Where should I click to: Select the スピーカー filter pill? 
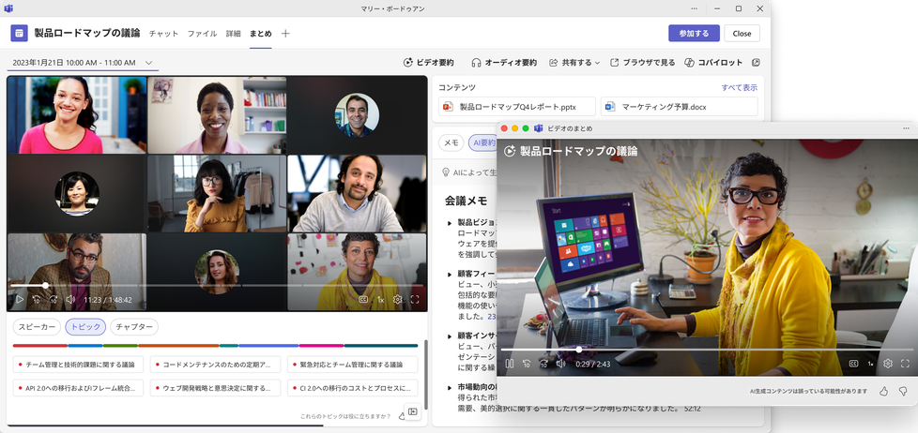coord(37,327)
